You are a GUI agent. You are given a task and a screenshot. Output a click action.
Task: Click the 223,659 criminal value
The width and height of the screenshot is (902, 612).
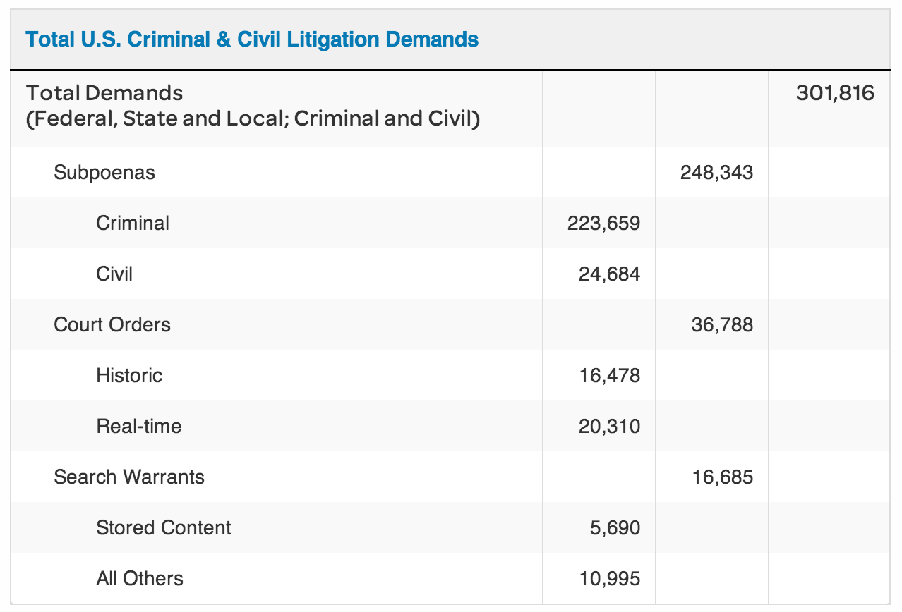603,223
